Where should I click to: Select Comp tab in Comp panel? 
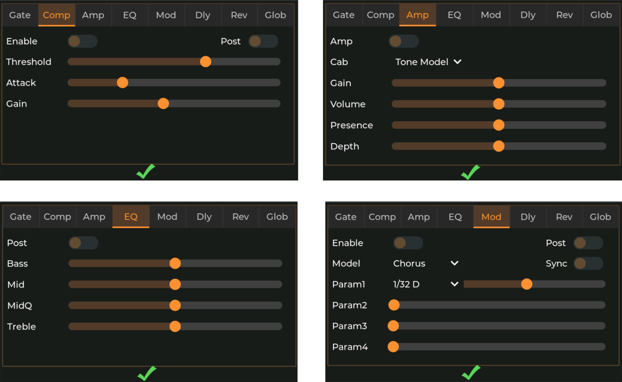pyautogui.click(x=57, y=15)
